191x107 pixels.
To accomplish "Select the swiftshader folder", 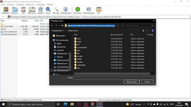I will coord(81,65).
